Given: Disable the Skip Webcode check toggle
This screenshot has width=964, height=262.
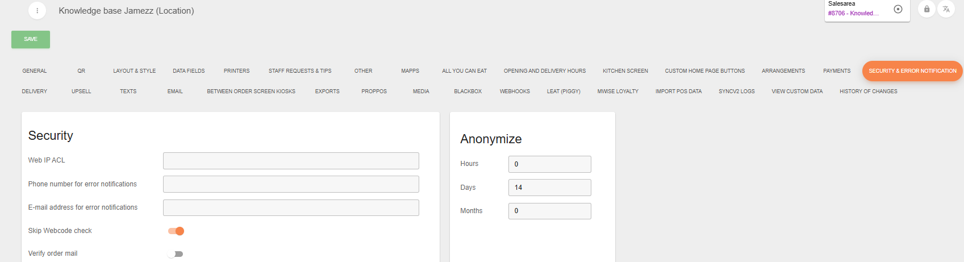Looking at the screenshot, I should click(176, 231).
